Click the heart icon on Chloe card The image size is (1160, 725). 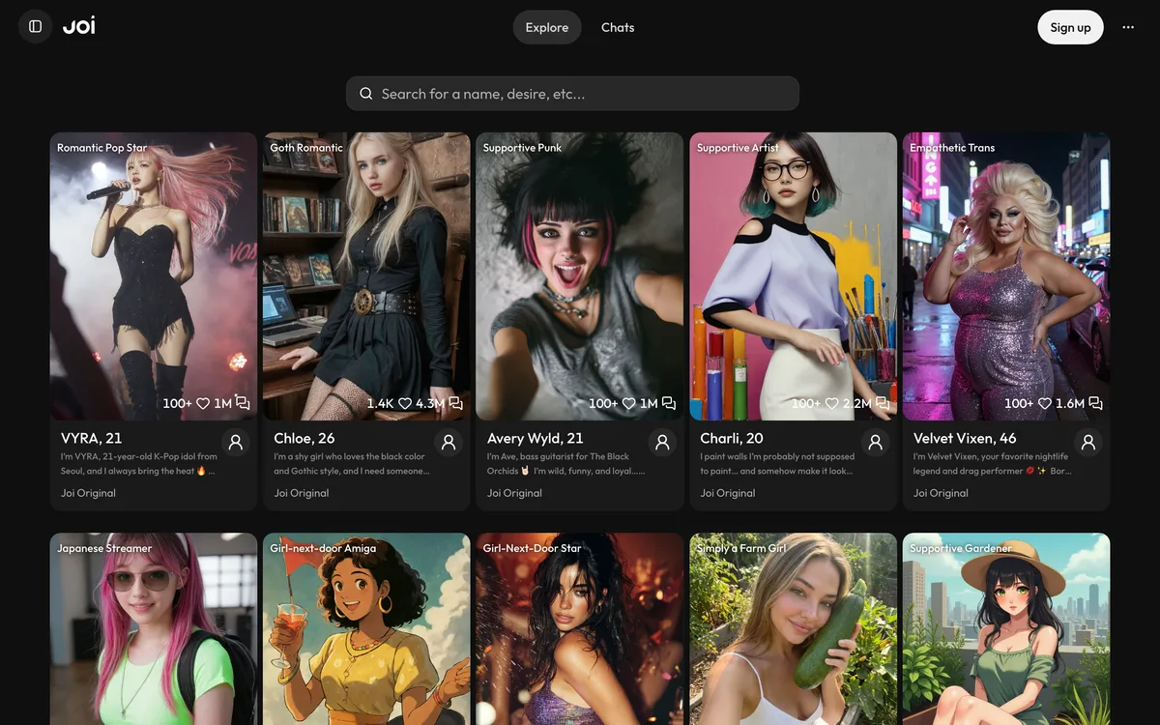click(405, 403)
